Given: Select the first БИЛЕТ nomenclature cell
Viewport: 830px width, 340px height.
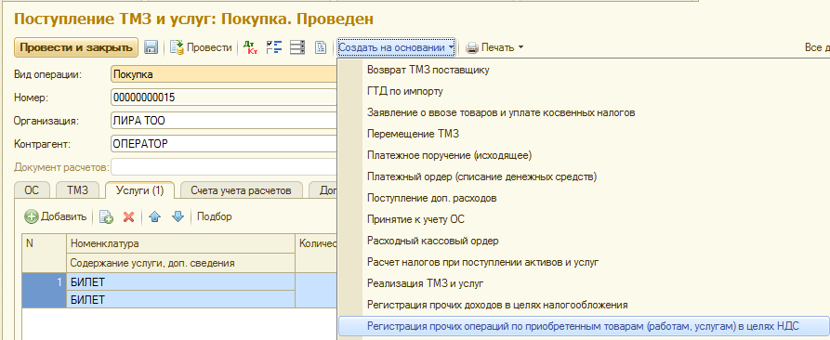Looking at the screenshot, I should [181, 281].
